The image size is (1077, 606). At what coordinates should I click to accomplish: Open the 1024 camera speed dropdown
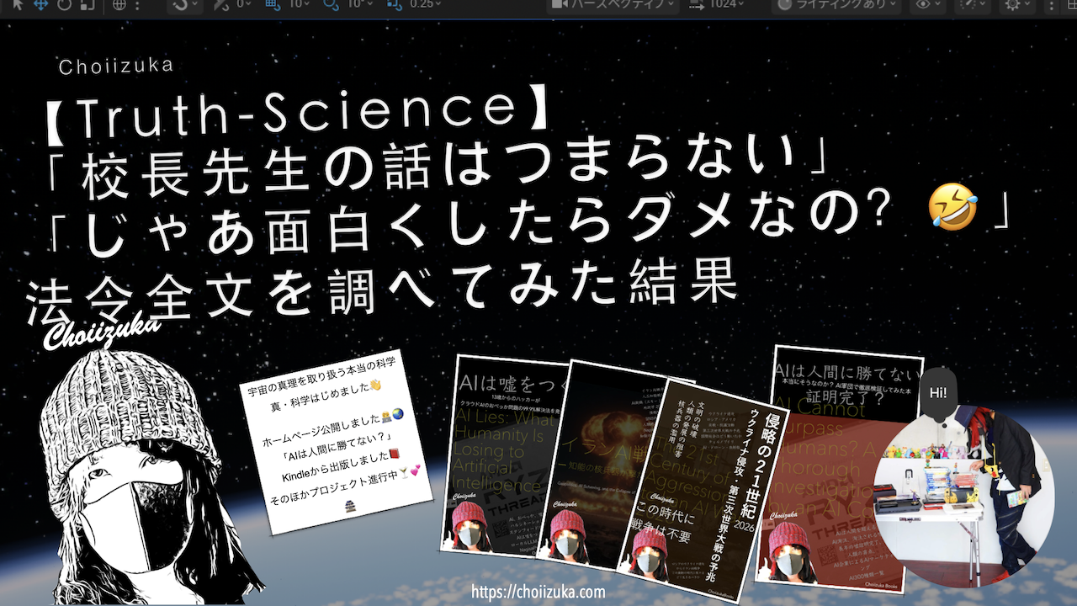pyautogui.click(x=719, y=4)
